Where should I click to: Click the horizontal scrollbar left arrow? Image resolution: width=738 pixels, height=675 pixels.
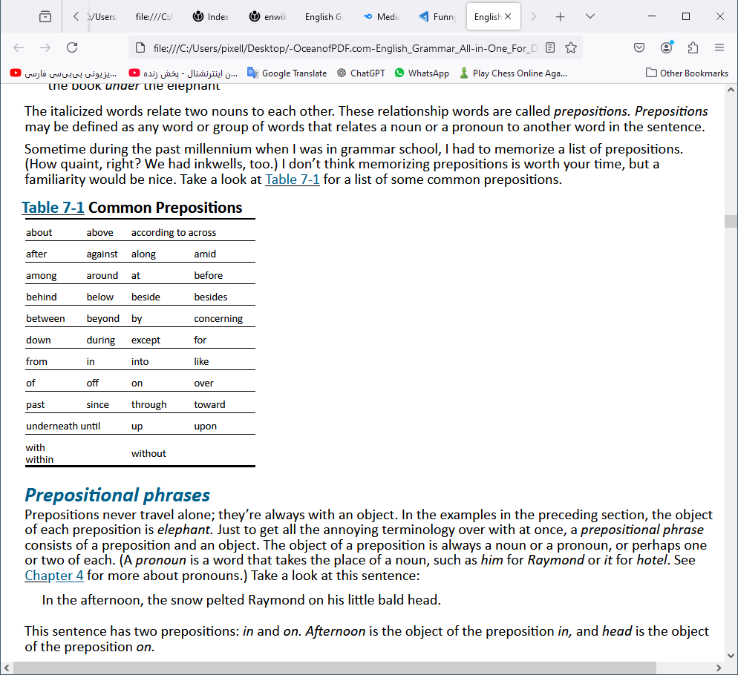click(x=7, y=668)
